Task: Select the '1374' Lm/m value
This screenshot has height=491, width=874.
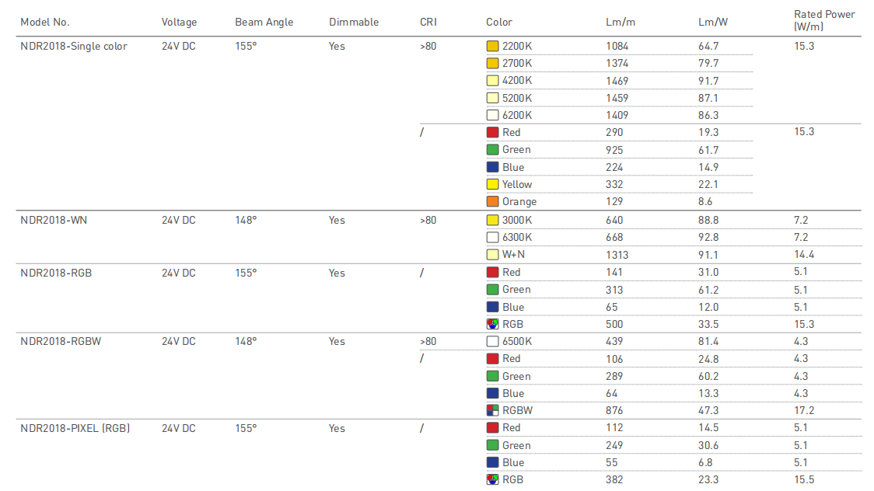Action: (x=617, y=64)
